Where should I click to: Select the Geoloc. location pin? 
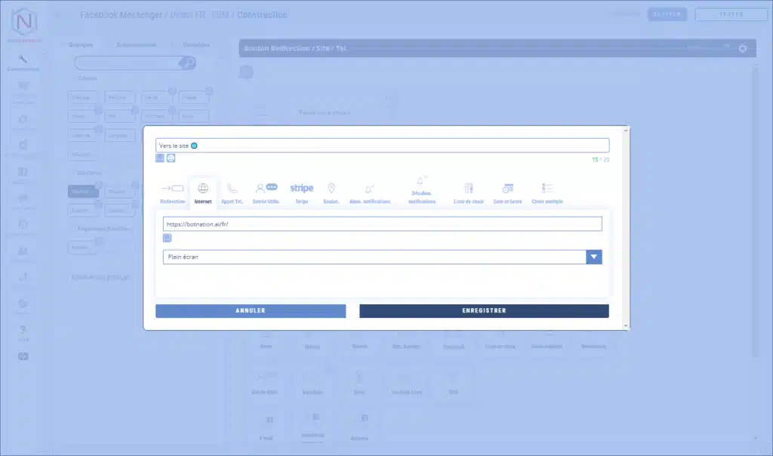(331, 193)
